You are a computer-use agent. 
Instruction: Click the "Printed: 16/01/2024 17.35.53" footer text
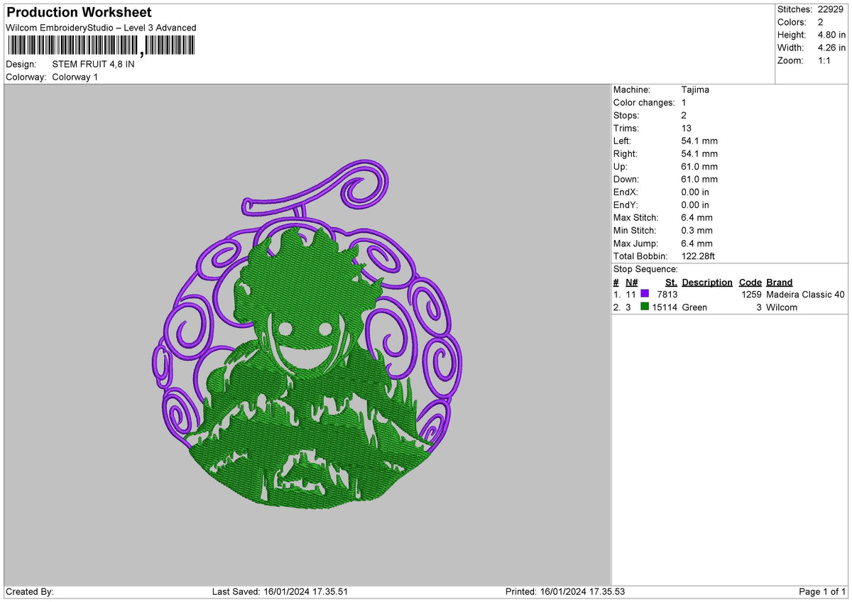pos(565,591)
